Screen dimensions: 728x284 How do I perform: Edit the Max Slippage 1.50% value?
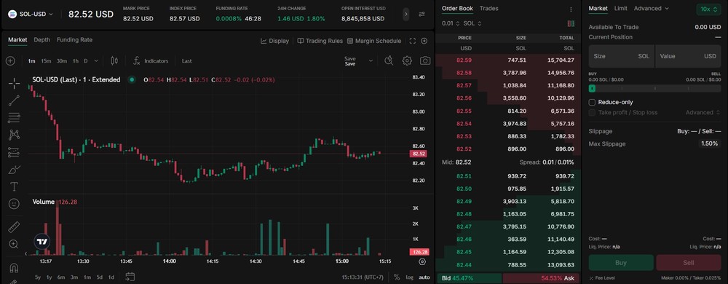(709, 144)
